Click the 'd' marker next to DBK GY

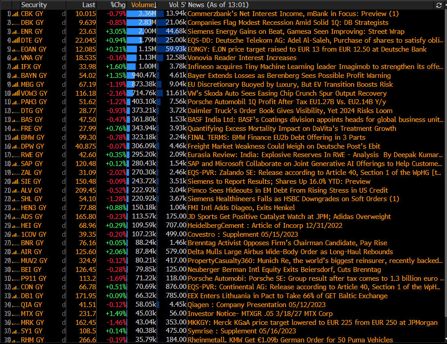(64, 23)
